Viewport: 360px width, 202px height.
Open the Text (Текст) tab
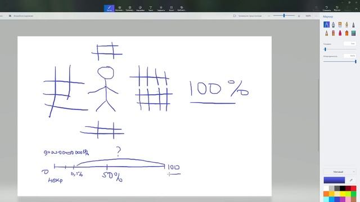[151, 8]
